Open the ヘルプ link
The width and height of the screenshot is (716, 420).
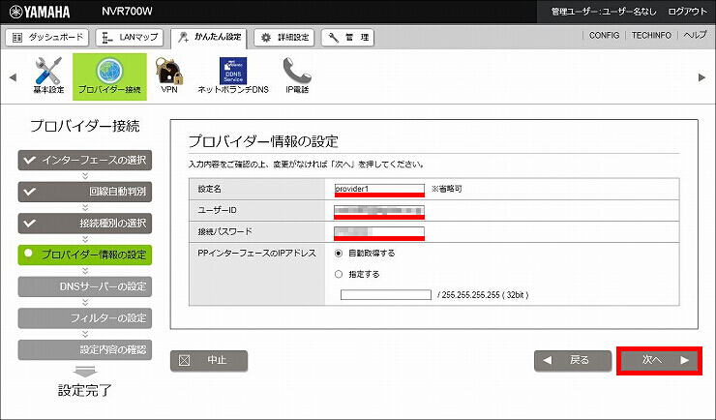click(x=695, y=35)
